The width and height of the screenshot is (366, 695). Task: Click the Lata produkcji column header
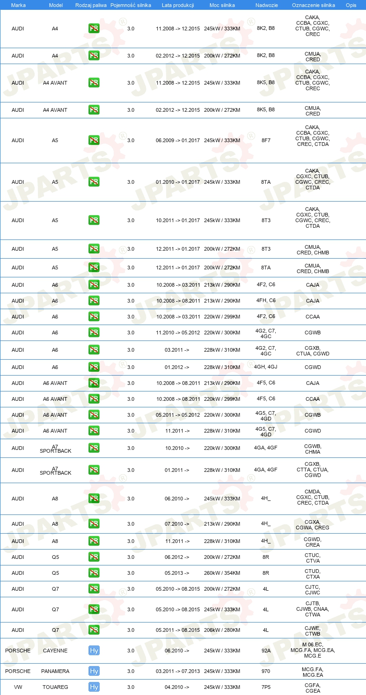click(178, 5)
